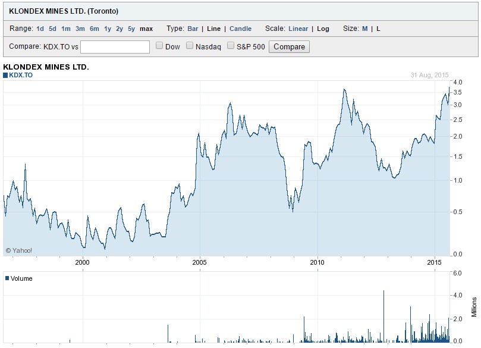Set chart range to 6m
The width and height of the screenshot is (481, 348).
[x=94, y=29]
